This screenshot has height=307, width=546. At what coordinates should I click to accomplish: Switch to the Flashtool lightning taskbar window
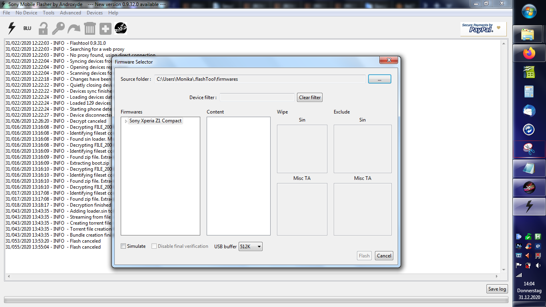529,206
